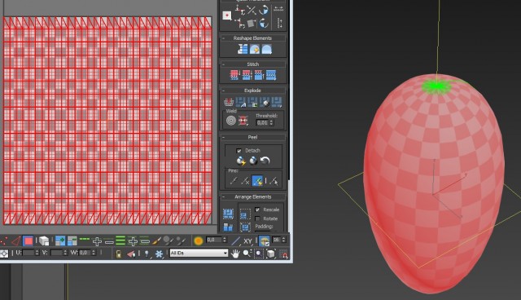The height and width of the screenshot is (300, 521).
Task: Toggle the orange Soft Selection circle
Action: tap(199, 240)
